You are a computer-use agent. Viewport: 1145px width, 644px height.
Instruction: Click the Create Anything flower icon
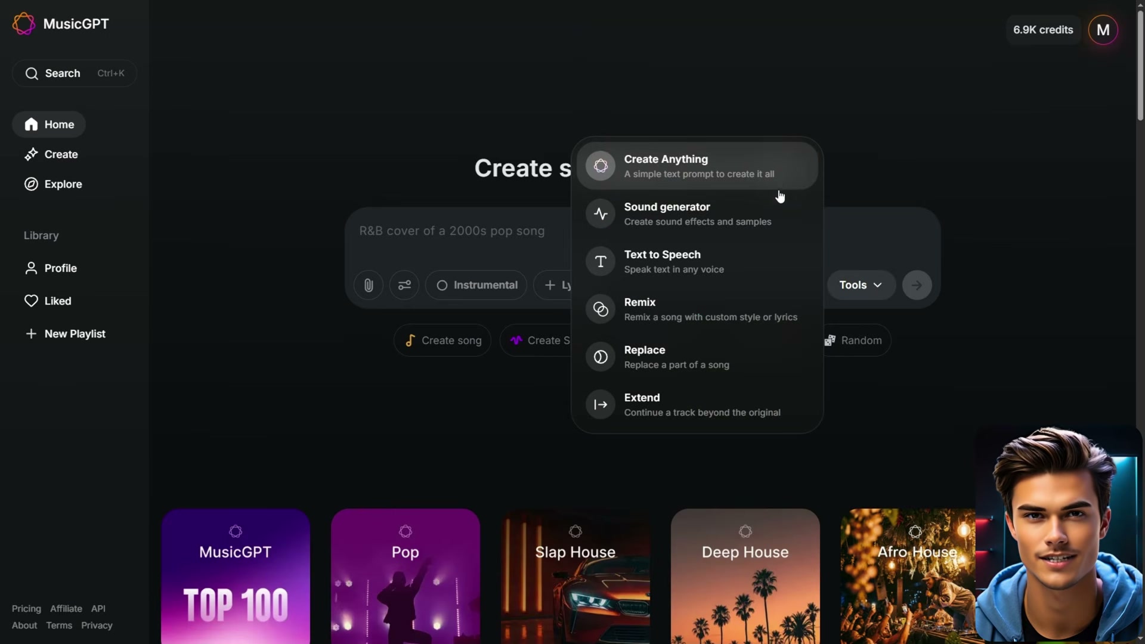[601, 166]
